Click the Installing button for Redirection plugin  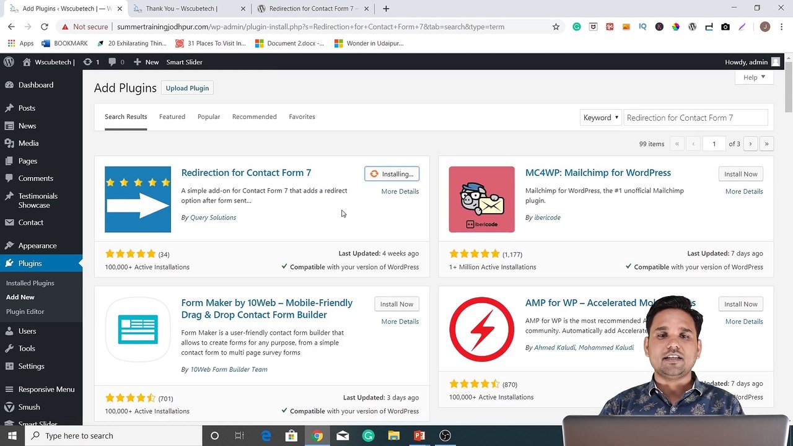click(x=392, y=174)
